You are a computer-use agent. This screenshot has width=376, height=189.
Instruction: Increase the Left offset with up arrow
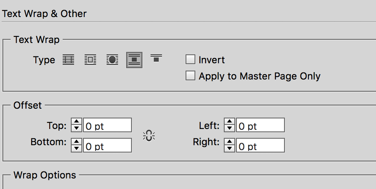click(230, 122)
